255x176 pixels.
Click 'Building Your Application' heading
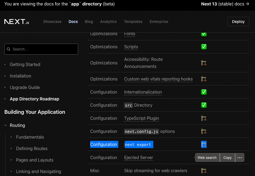click(x=35, y=112)
